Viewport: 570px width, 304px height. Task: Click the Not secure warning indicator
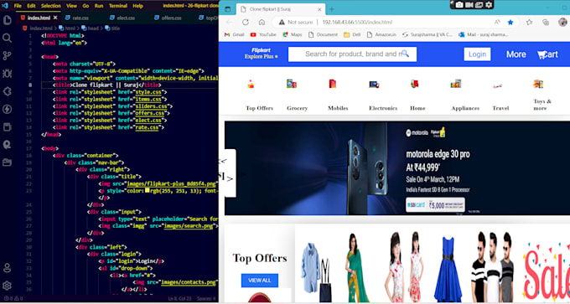click(296, 22)
